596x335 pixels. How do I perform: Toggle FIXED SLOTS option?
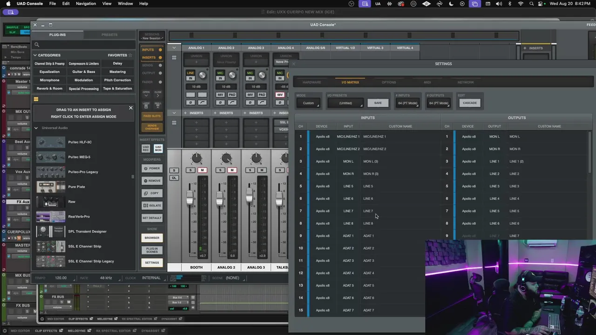(152, 116)
